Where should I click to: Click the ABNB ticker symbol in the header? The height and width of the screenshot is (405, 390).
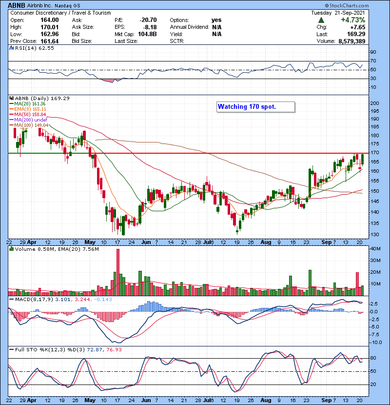click(x=17, y=5)
